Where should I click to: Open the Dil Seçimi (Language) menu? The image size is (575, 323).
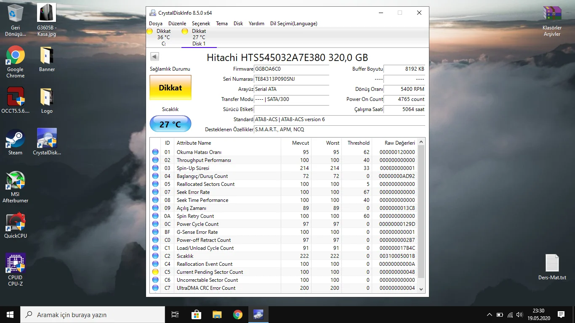coord(294,23)
